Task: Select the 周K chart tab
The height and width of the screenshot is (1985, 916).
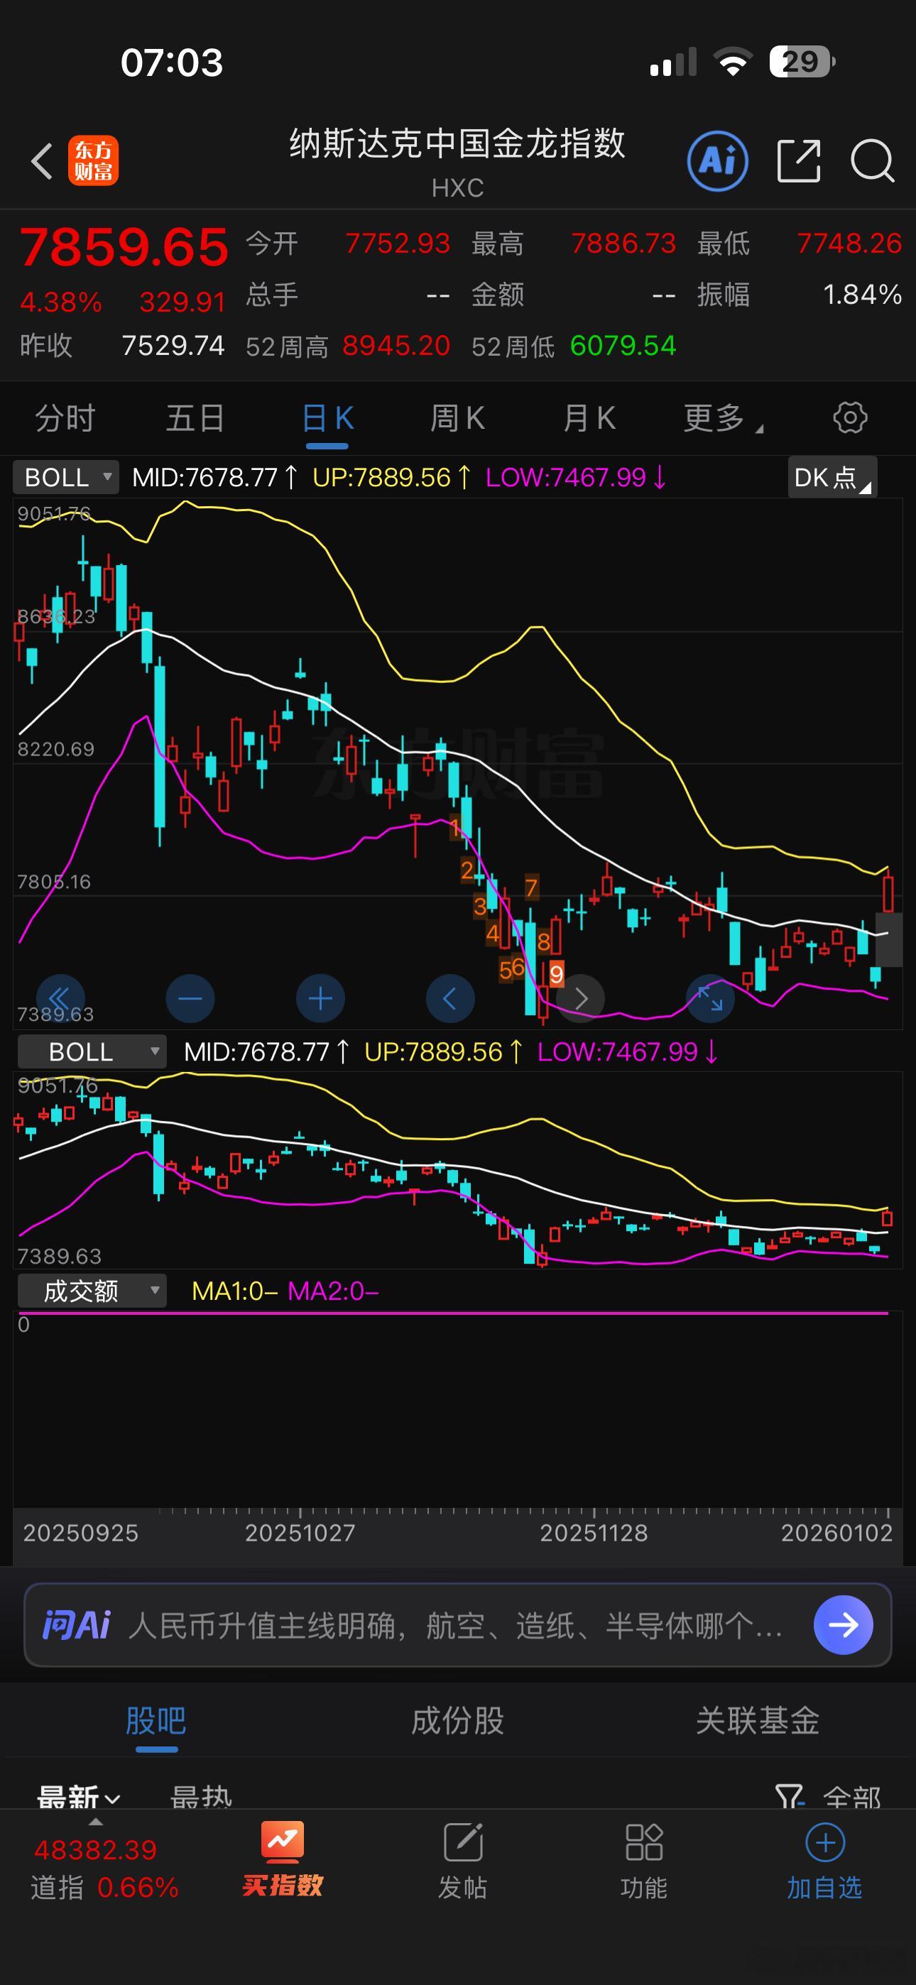Action: [x=457, y=418]
